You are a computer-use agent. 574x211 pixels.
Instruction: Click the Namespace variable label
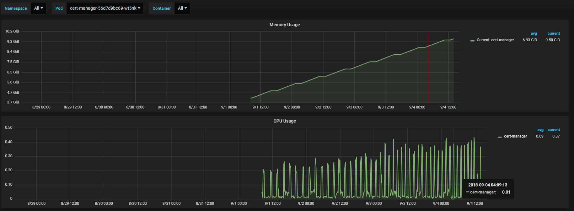pyautogui.click(x=16, y=8)
